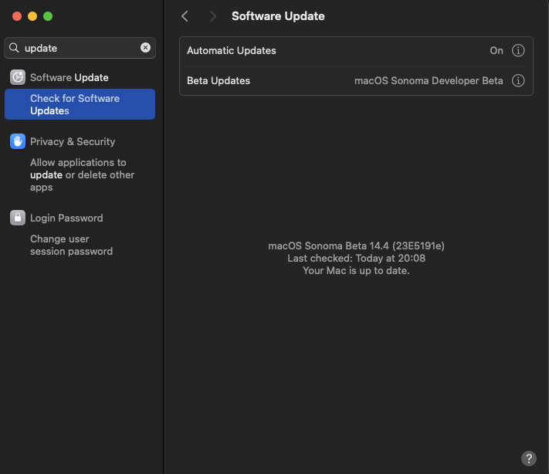Click 'Your Mac is up to date.' text

(x=356, y=271)
